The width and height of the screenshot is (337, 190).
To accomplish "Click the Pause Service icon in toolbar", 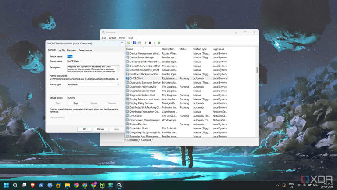I will [154, 43].
